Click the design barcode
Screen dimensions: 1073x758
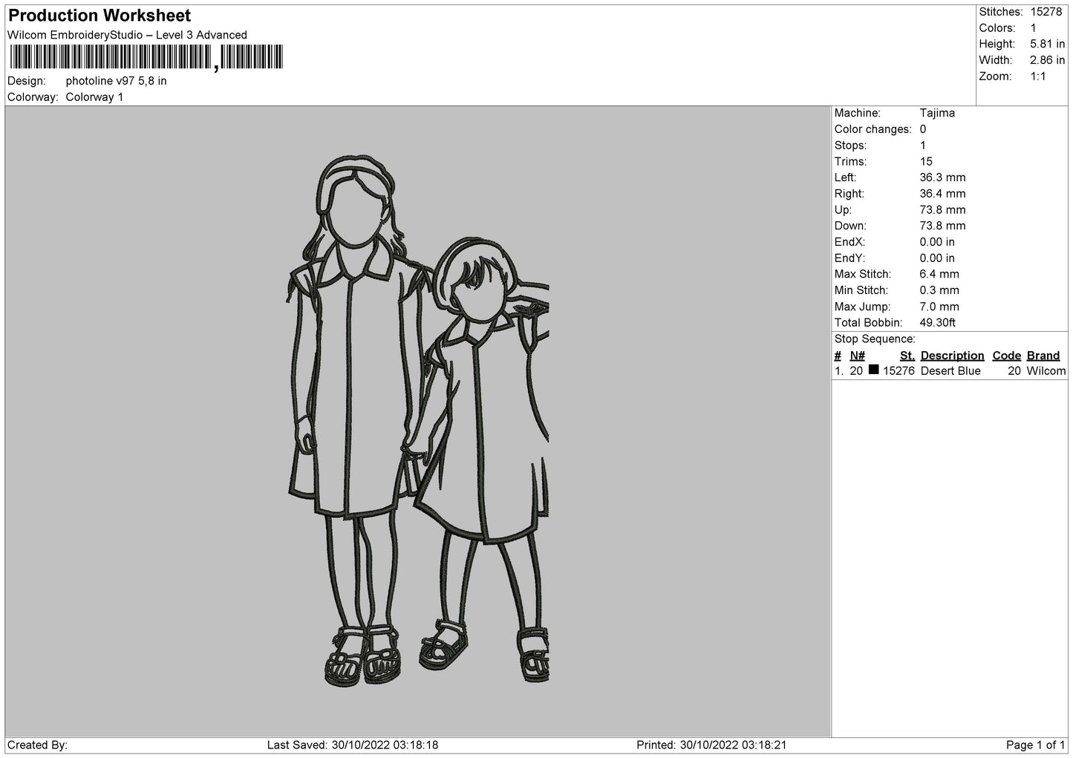click(146, 57)
